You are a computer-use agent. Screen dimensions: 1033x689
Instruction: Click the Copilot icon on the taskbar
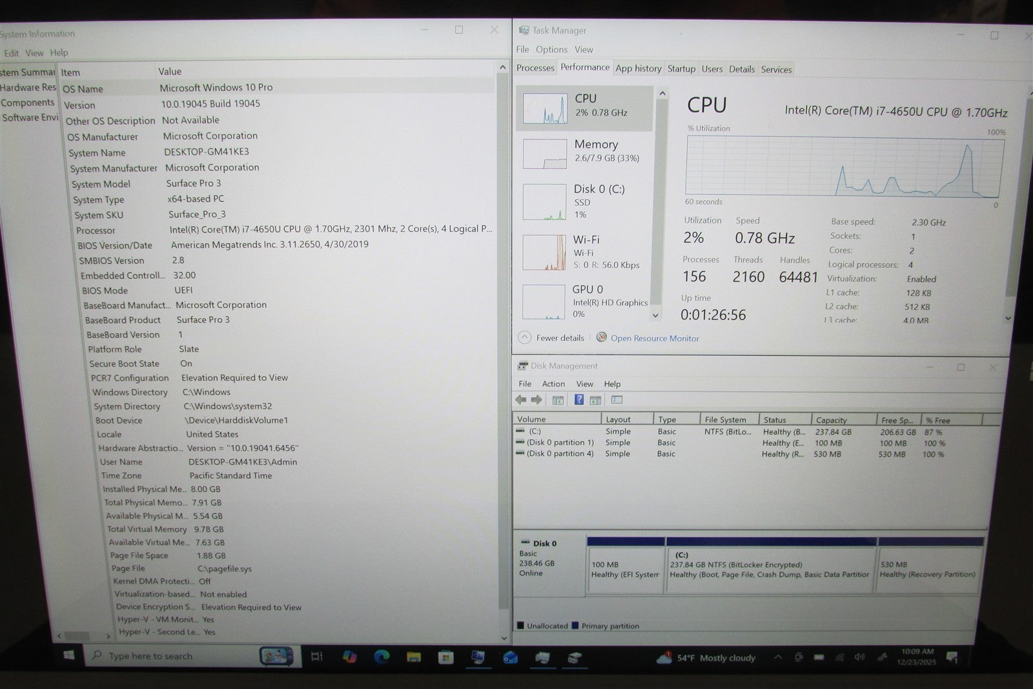tap(349, 657)
